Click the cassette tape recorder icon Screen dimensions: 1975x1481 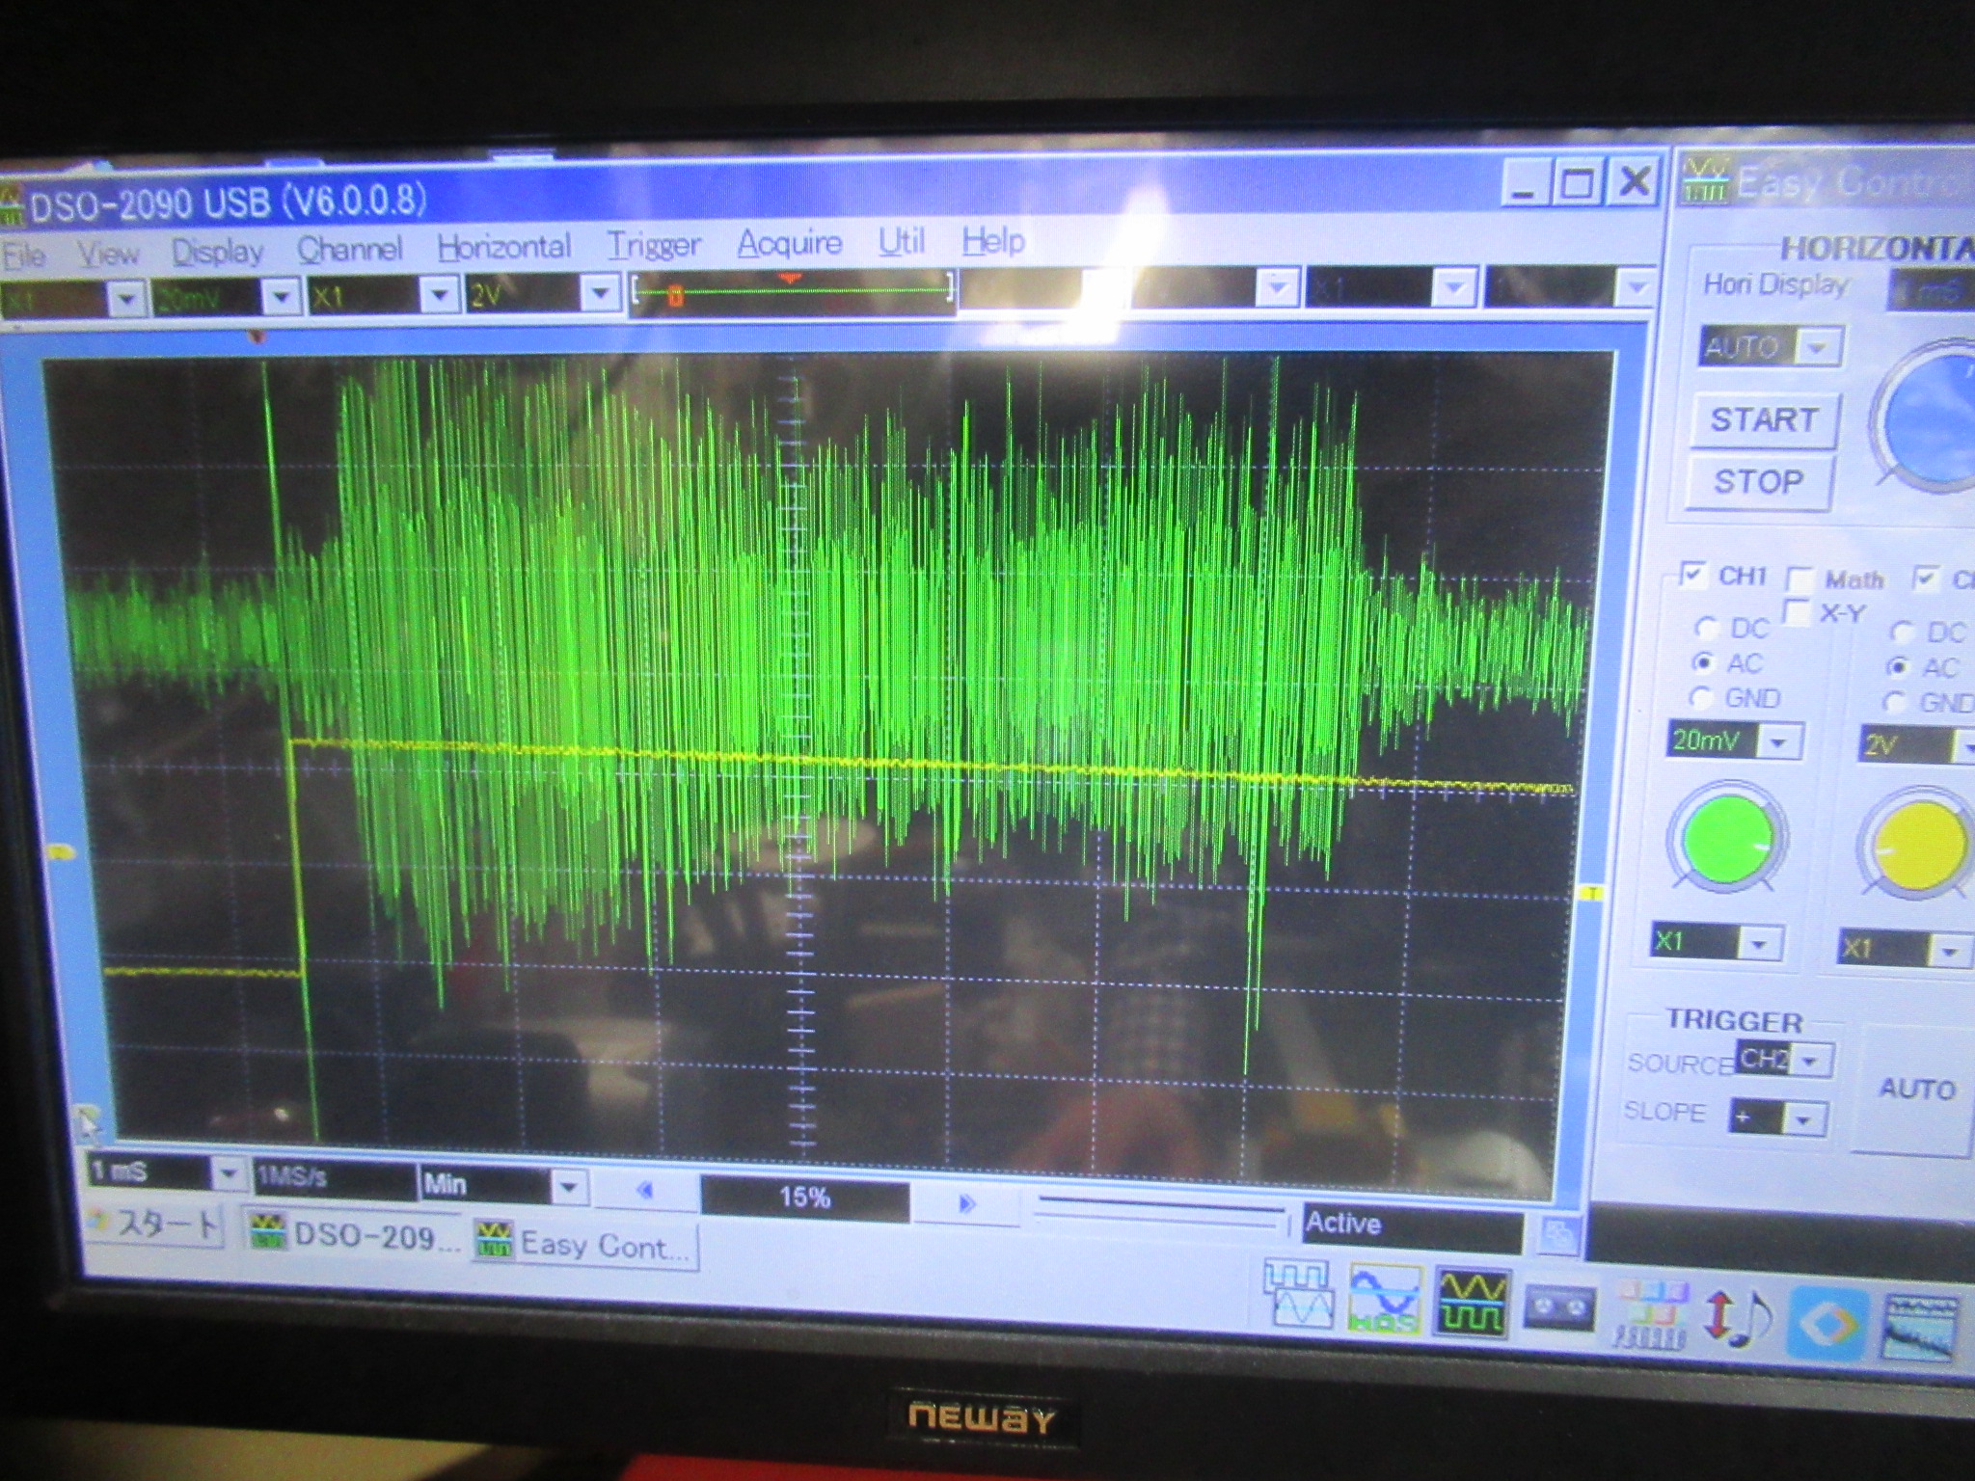[1559, 1309]
